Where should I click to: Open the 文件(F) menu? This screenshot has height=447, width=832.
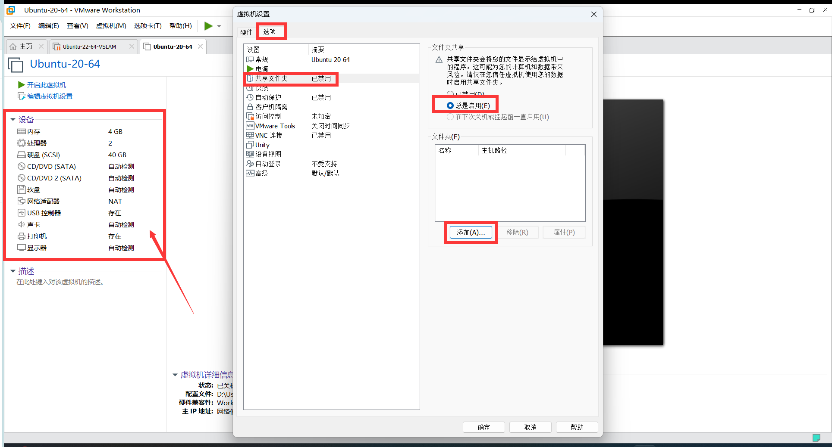[20, 26]
